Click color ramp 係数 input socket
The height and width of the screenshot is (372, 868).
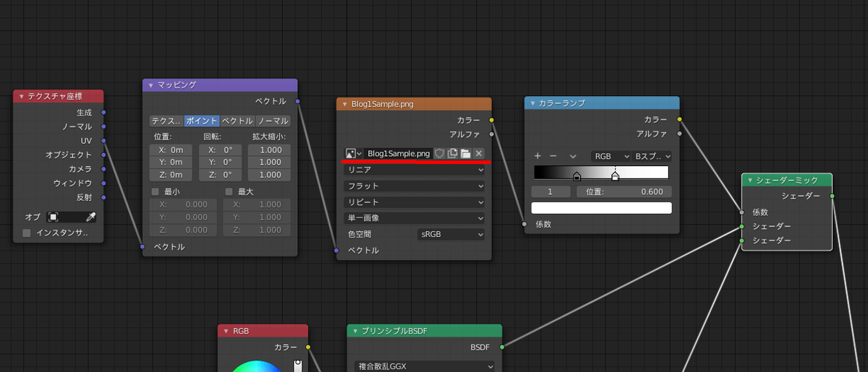tap(525, 225)
